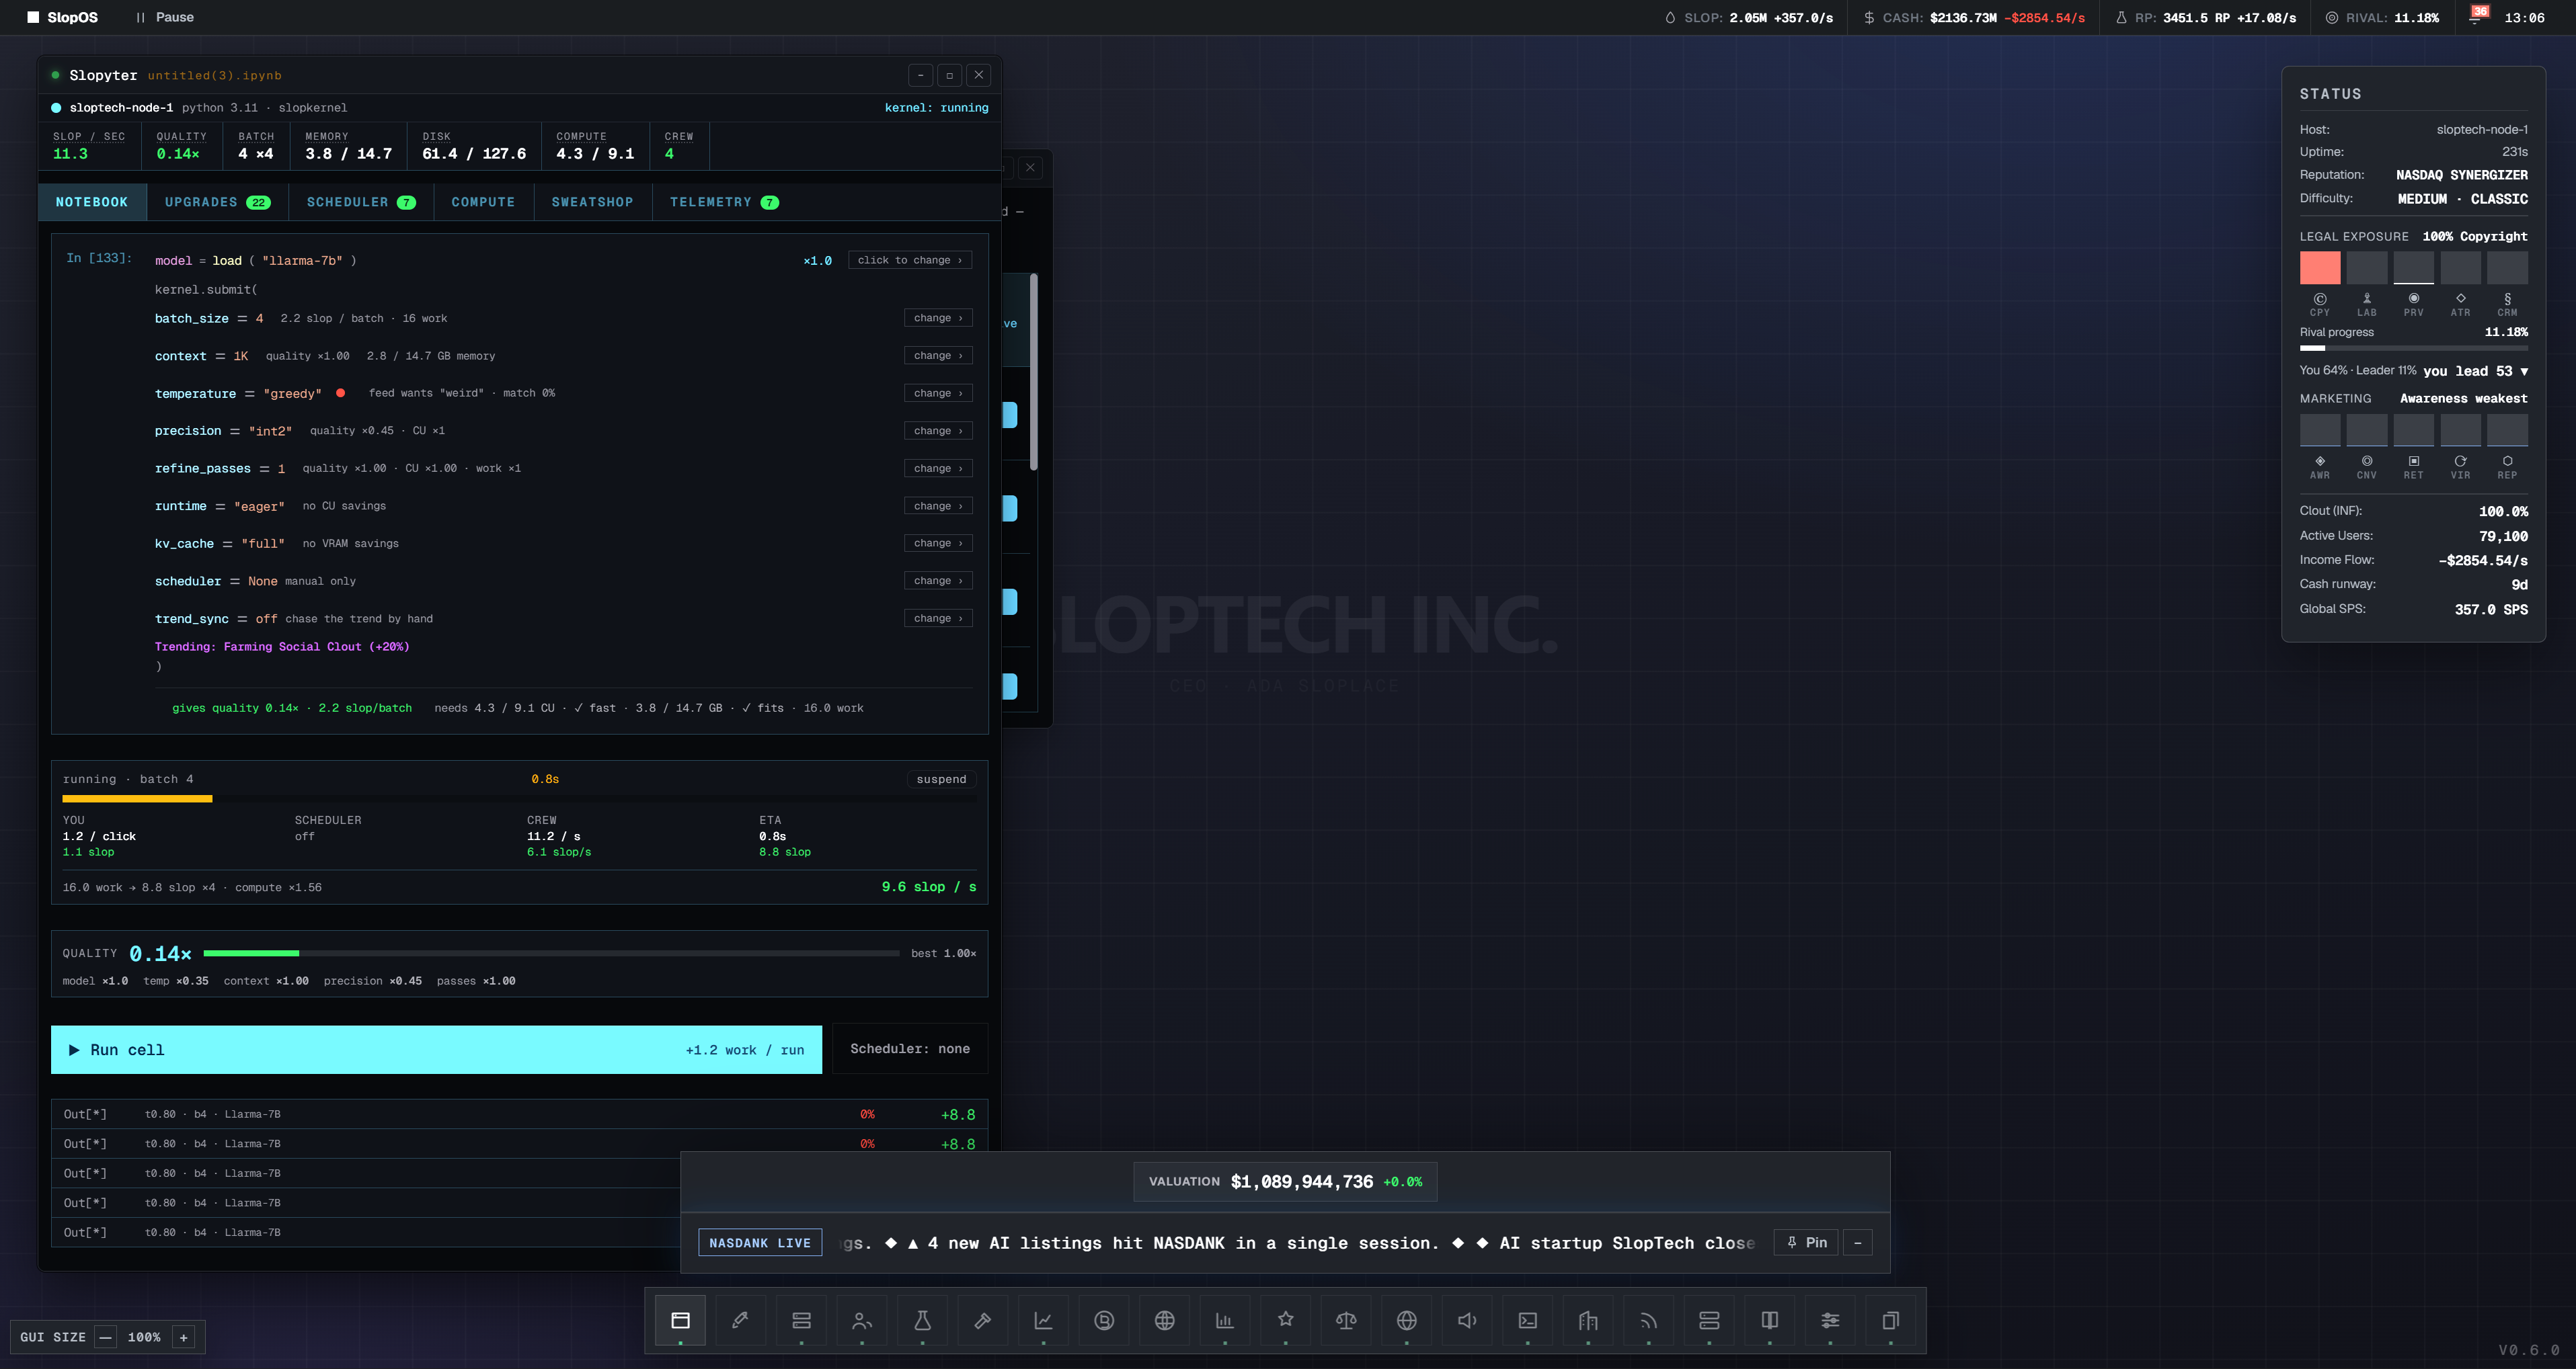Open model selector 'click to change'

click(909, 260)
